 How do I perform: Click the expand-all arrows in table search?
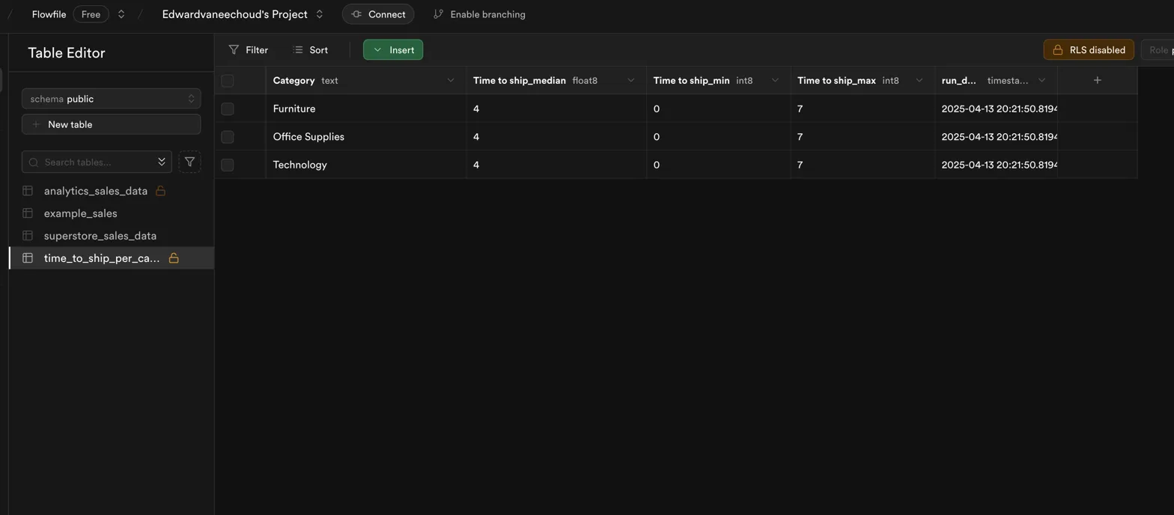click(x=162, y=162)
